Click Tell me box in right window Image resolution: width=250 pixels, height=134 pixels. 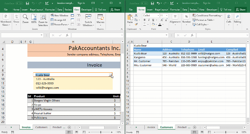(x=226, y=10)
